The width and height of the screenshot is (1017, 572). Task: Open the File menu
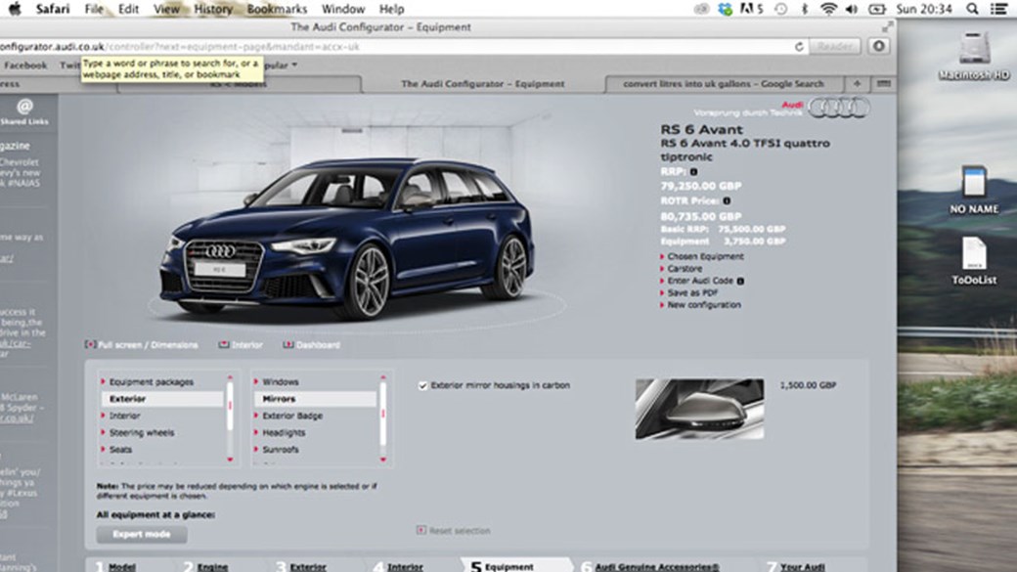pos(94,9)
